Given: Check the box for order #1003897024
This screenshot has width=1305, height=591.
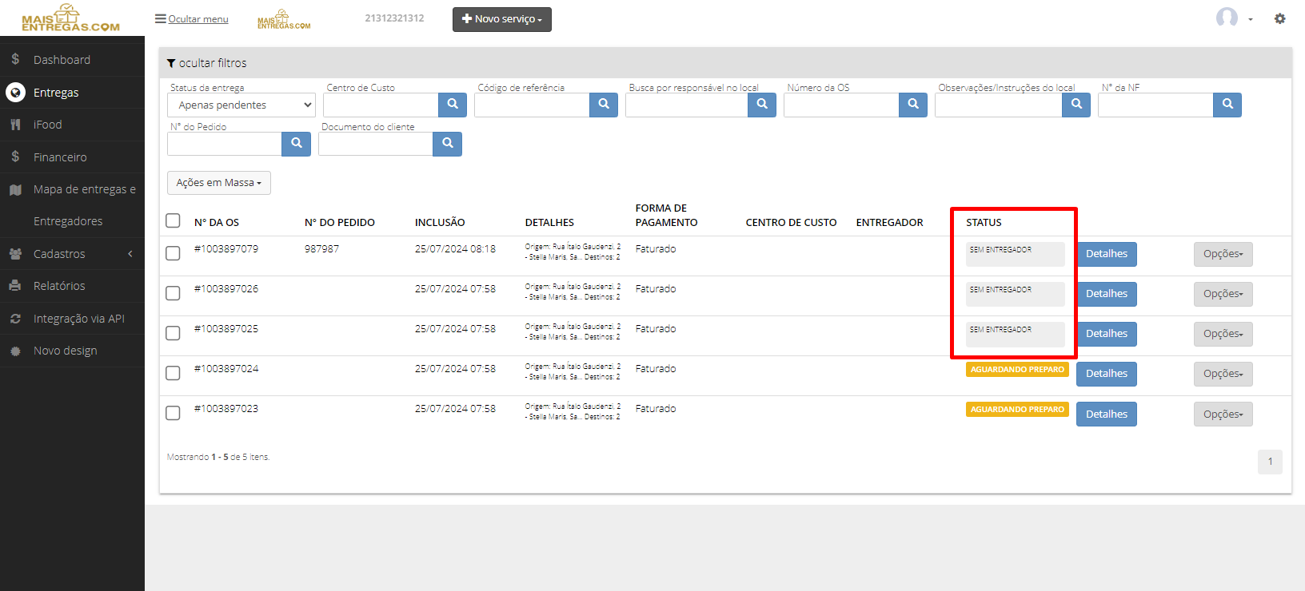Looking at the screenshot, I should tap(173, 373).
